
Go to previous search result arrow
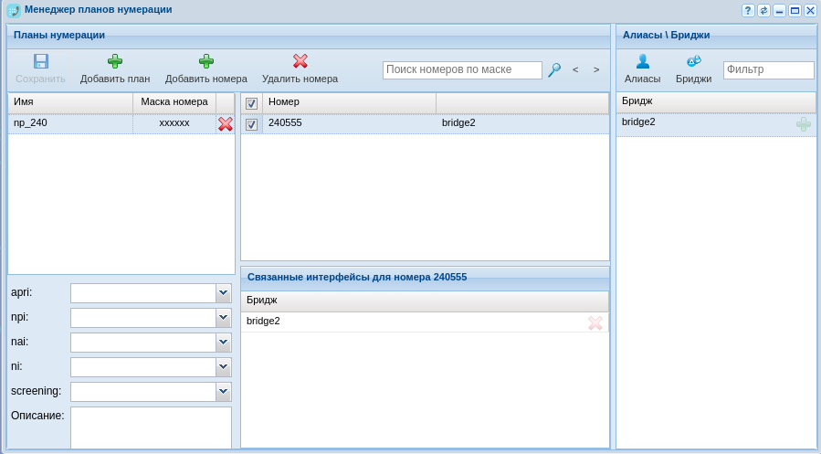pos(575,69)
